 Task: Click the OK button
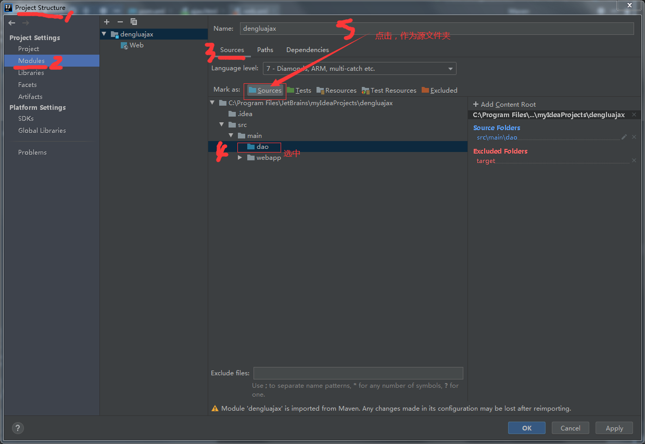(x=527, y=428)
